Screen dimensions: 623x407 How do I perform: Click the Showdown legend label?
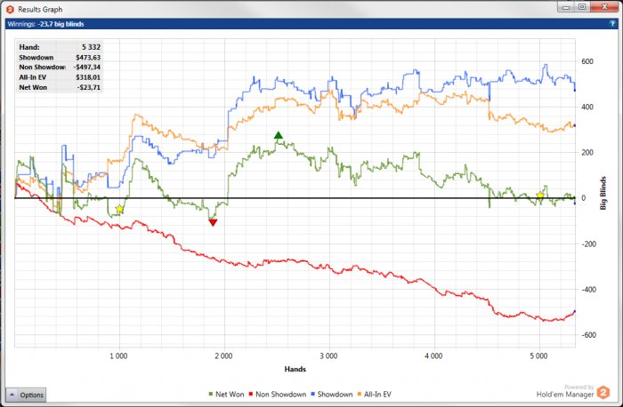(335, 395)
